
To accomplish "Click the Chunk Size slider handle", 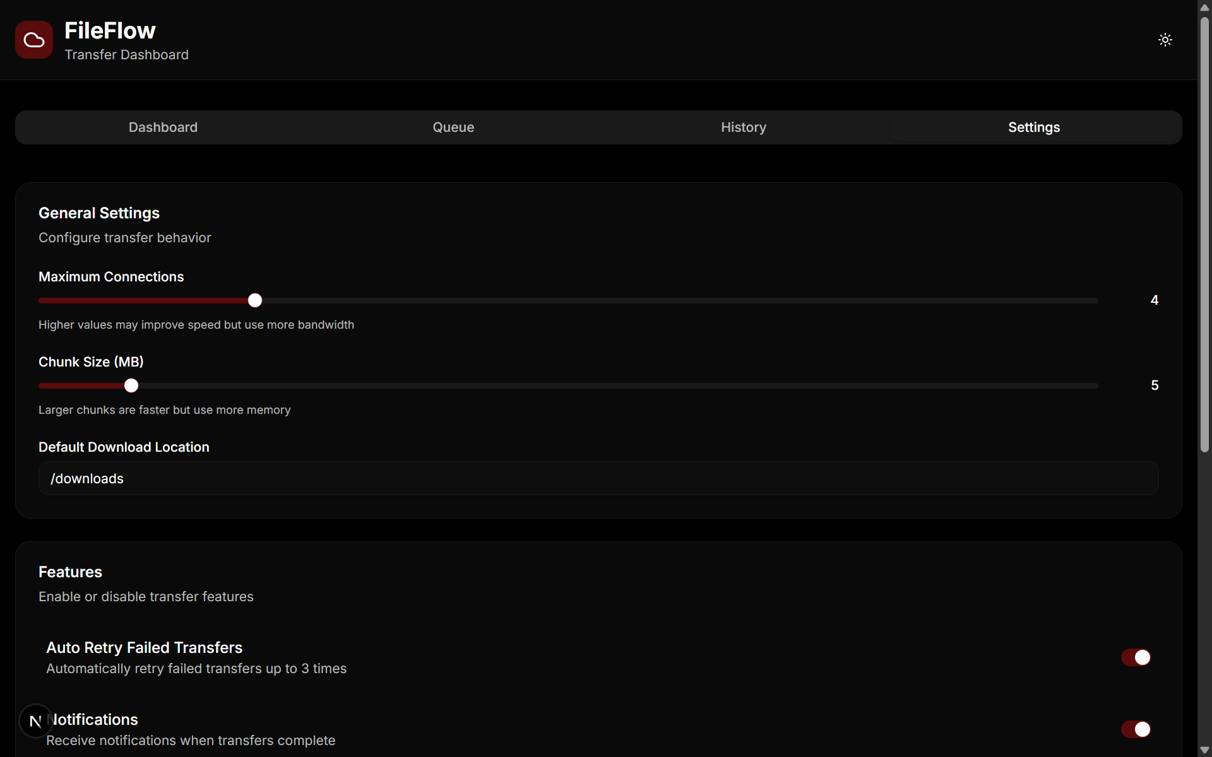I will point(131,385).
